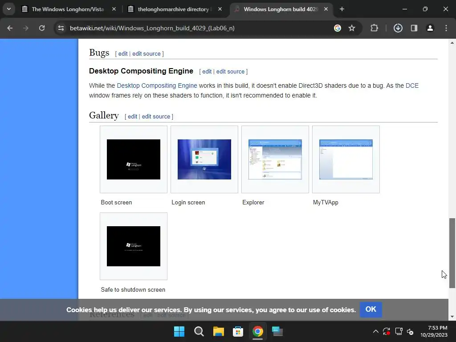Close The Windows Longhorn/Vista tab

(114, 9)
